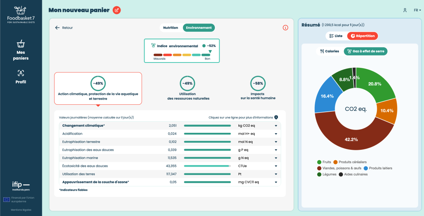
Task: Click the back arrow next to Retour
Action: coord(57,28)
